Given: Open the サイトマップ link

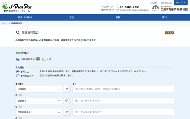Looking at the screenshot, I should coord(166,2).
